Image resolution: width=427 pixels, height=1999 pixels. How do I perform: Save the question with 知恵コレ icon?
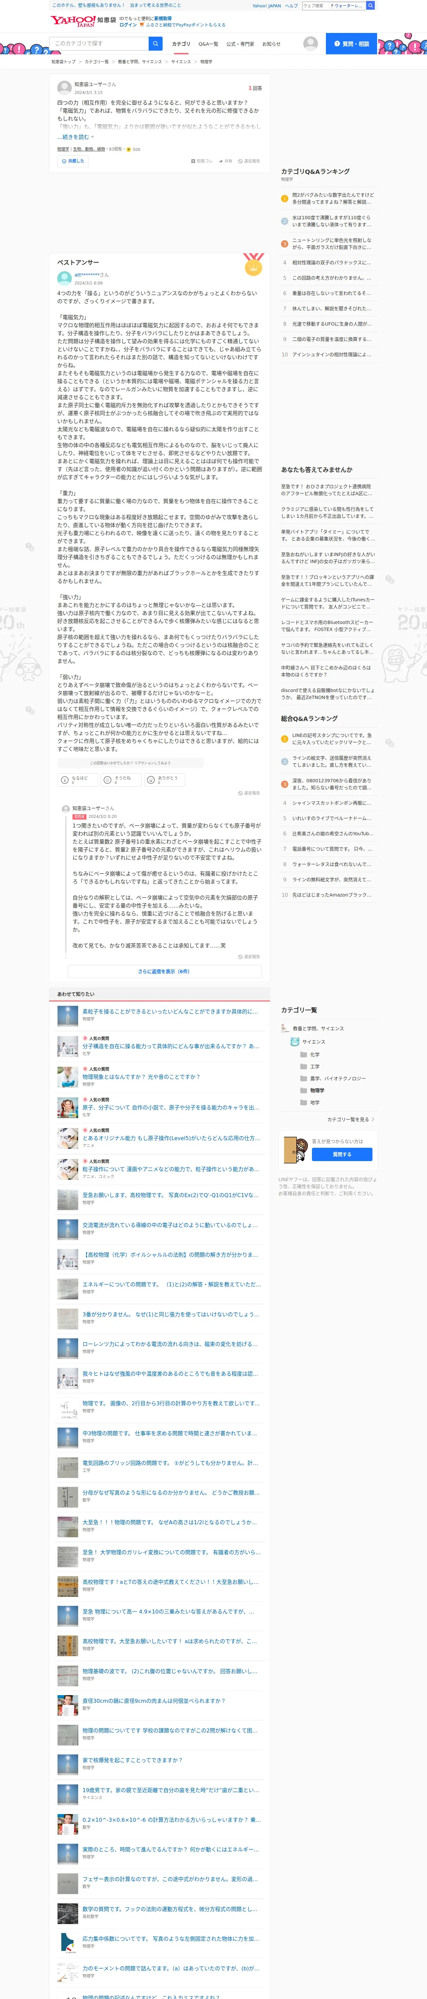point(202,161)
